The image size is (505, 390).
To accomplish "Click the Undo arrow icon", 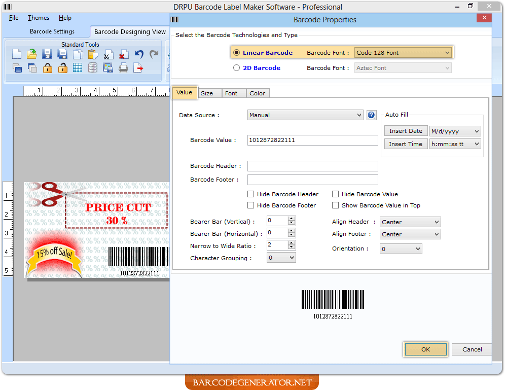I will pos(138,54).
